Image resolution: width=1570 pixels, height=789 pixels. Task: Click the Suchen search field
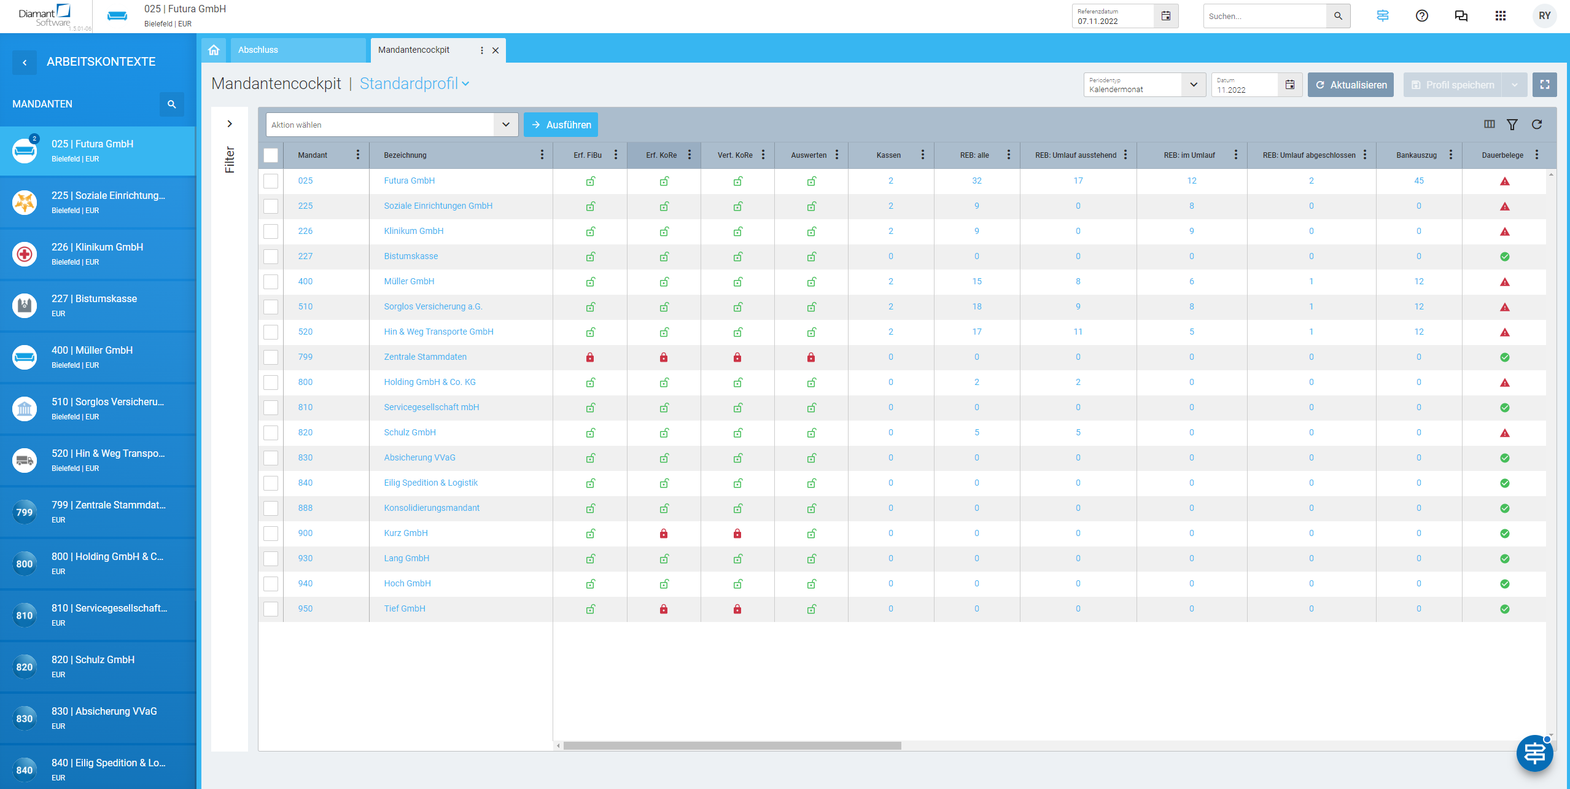click(1265, 16)
